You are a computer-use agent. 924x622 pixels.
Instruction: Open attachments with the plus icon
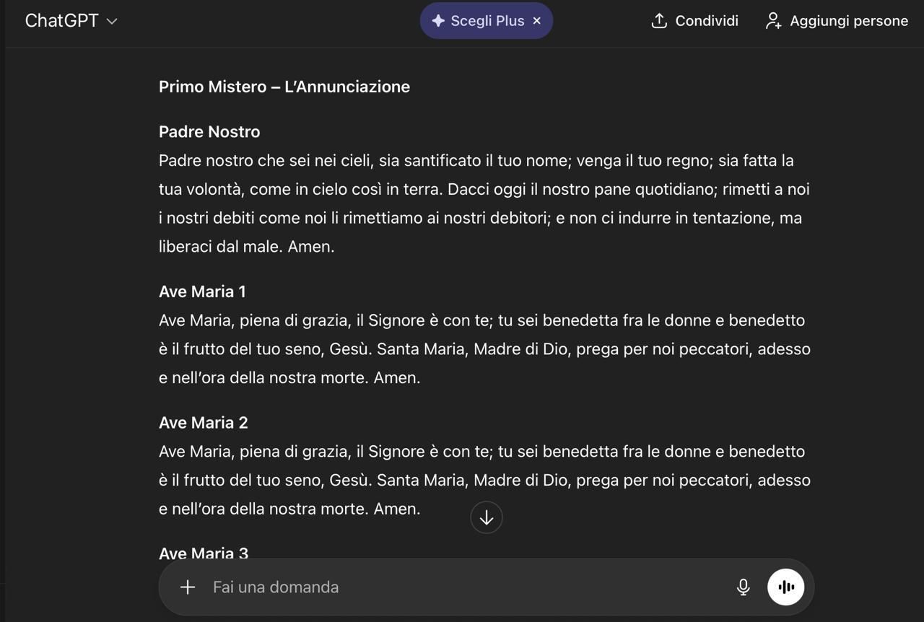pos(188,587)
